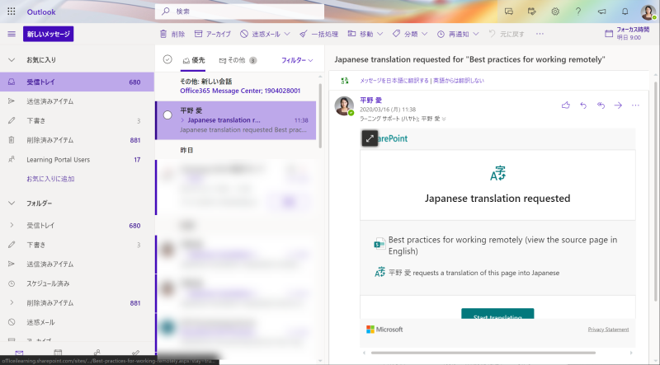
Task: Open the 再通知 dropdown arrow
Action: tap(476, 34)
